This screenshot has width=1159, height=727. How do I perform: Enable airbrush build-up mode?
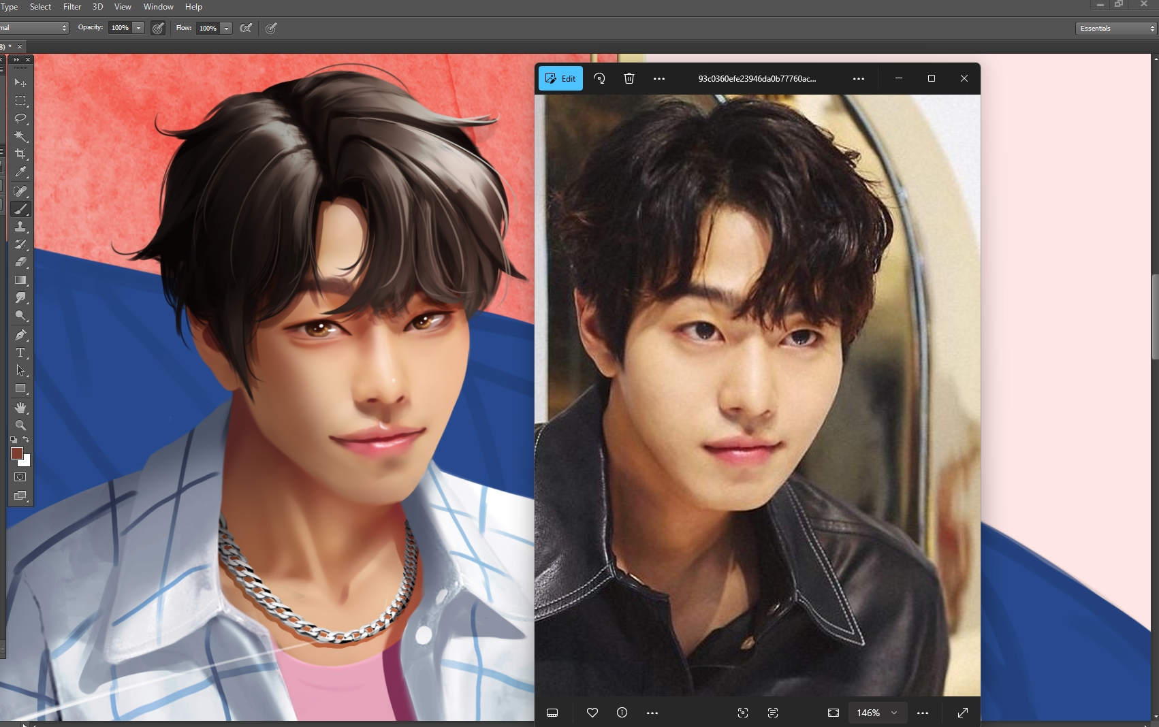(247, 28)
